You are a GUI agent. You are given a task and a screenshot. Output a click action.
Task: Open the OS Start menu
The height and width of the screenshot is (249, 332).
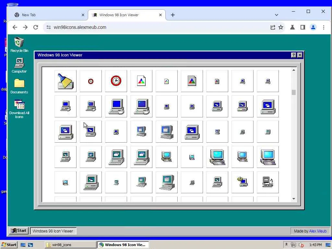[9, 245]
